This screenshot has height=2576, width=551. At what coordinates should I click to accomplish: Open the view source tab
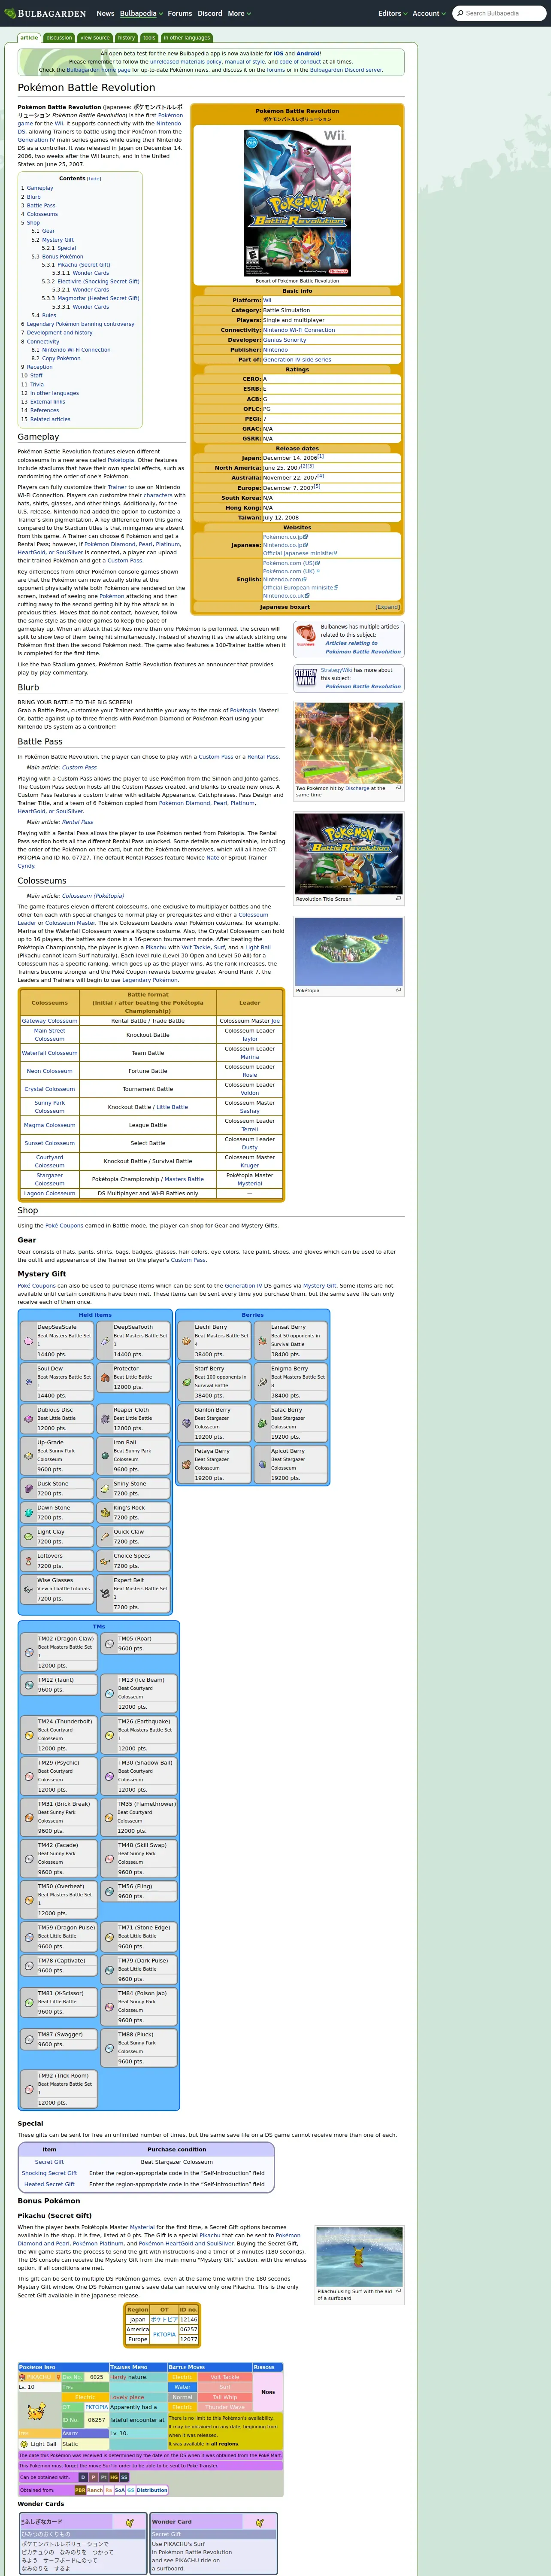tap(95, 38)
